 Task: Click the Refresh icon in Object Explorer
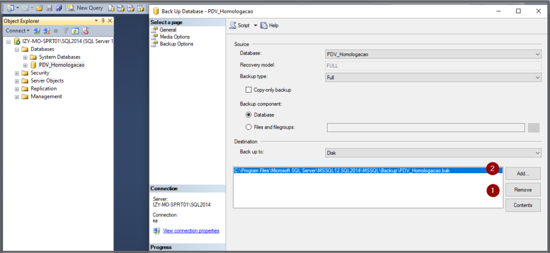pos(75,31)
